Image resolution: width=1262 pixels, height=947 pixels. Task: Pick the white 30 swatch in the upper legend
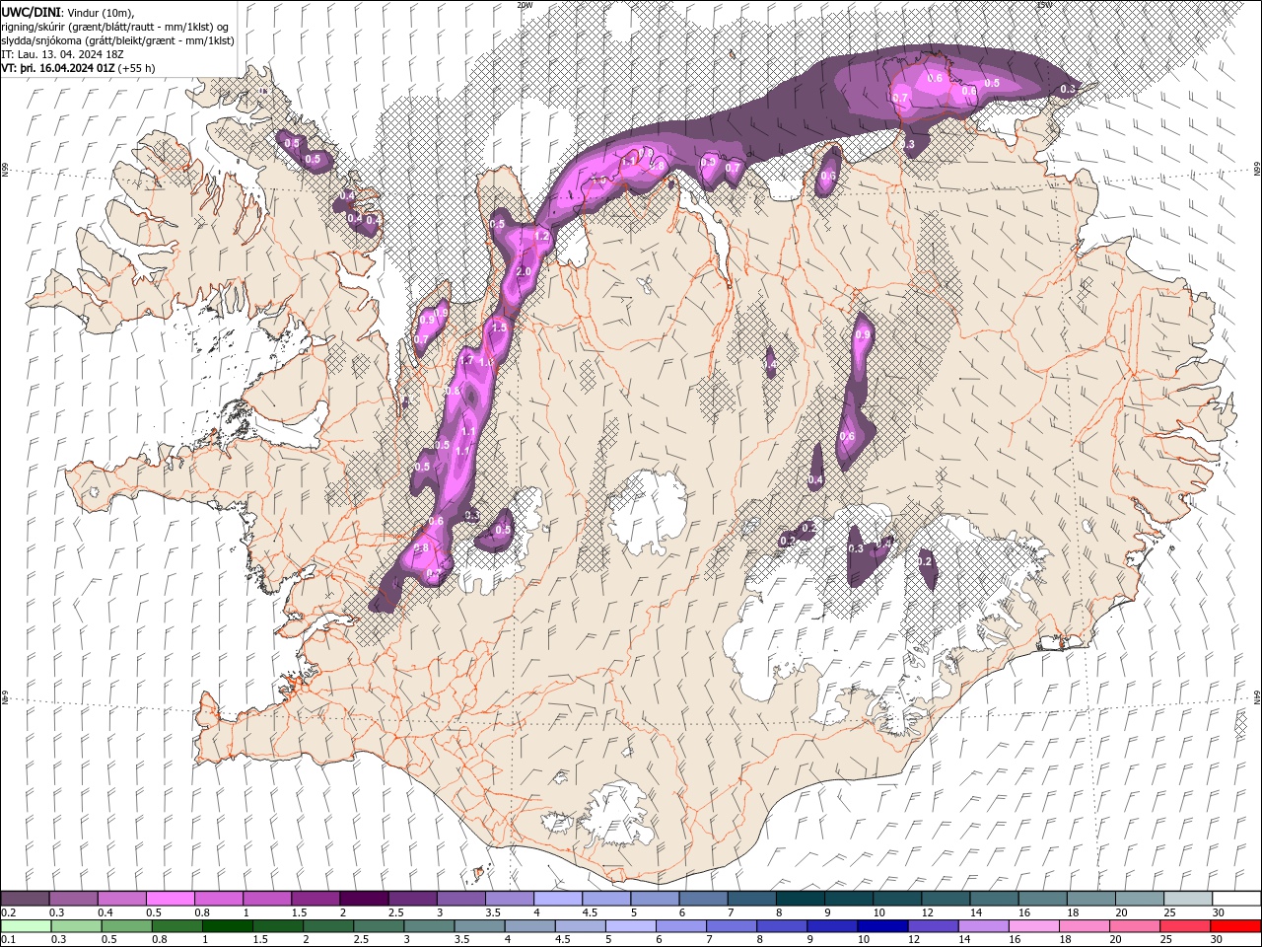coord(1236,899)
